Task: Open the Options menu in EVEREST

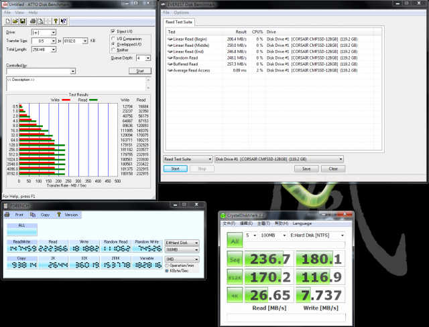Action: click(181, 13)
